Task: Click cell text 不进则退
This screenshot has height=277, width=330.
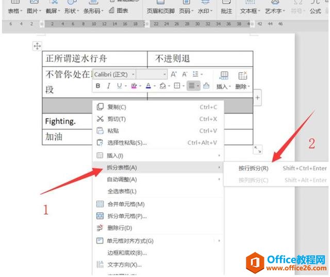Action: coord(172,58)
